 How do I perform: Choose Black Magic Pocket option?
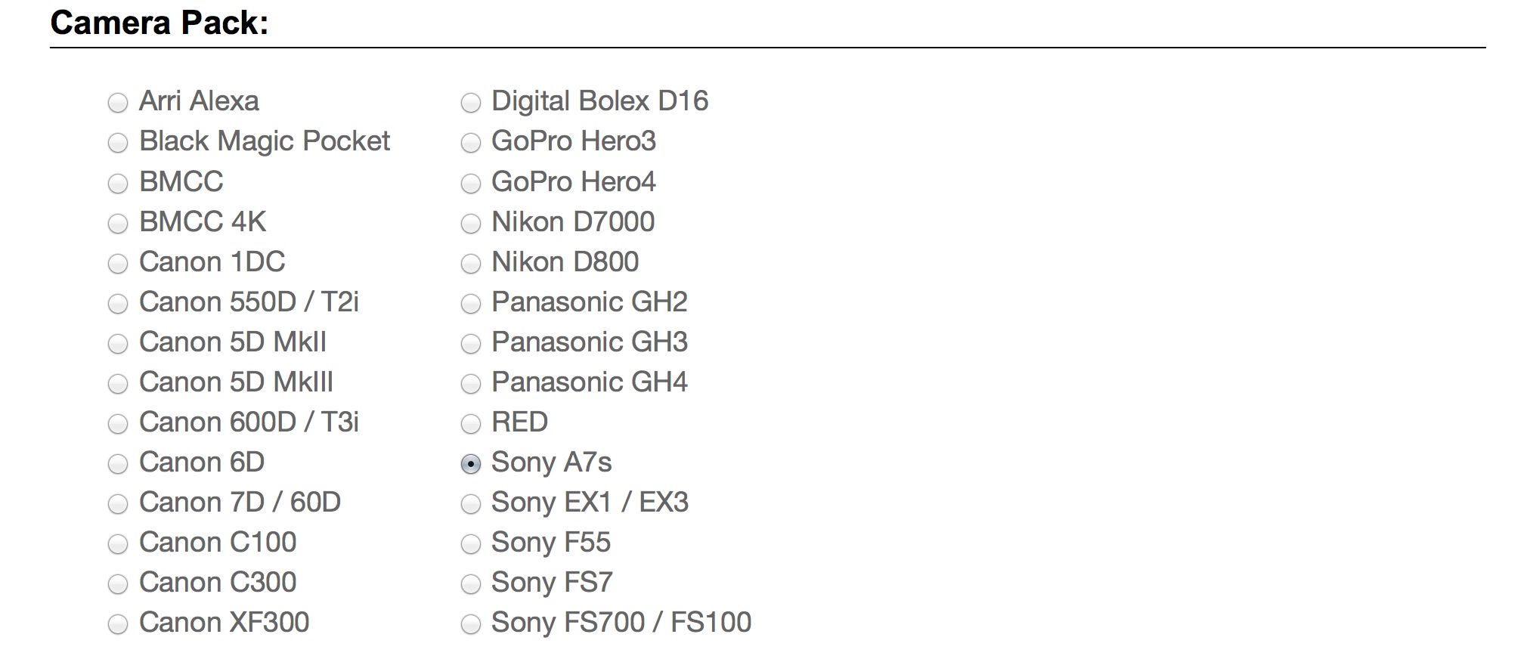point(117,142)
